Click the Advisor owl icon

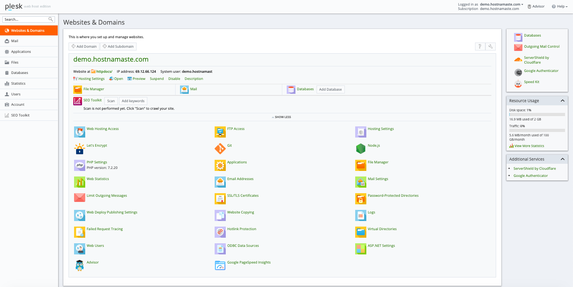point(80,266)
